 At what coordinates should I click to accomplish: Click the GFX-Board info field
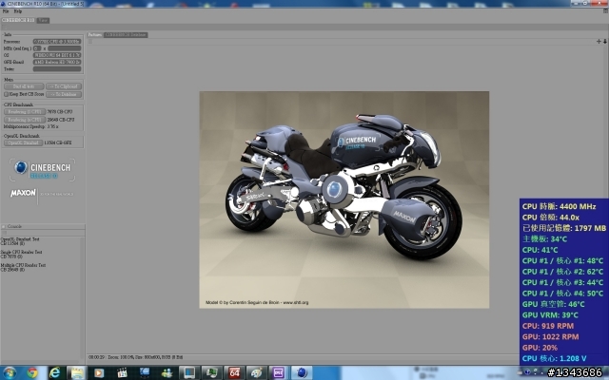(x=57, y=62)
